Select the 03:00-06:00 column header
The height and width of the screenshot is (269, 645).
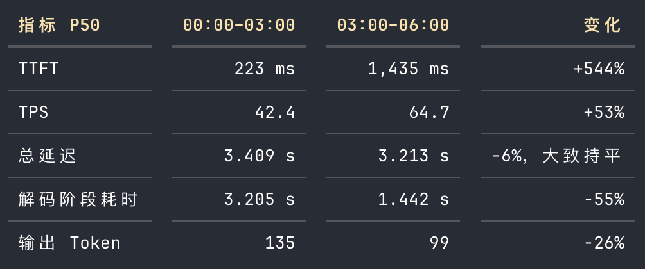tap(393, 26)
